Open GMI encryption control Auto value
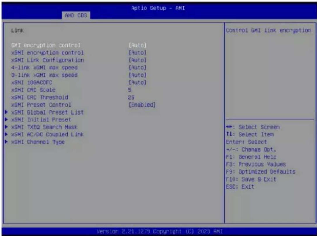 pyautogui.click(x=137, y=45)
